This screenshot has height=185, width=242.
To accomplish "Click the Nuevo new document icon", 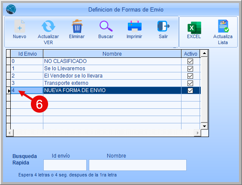I will (20, 26).
